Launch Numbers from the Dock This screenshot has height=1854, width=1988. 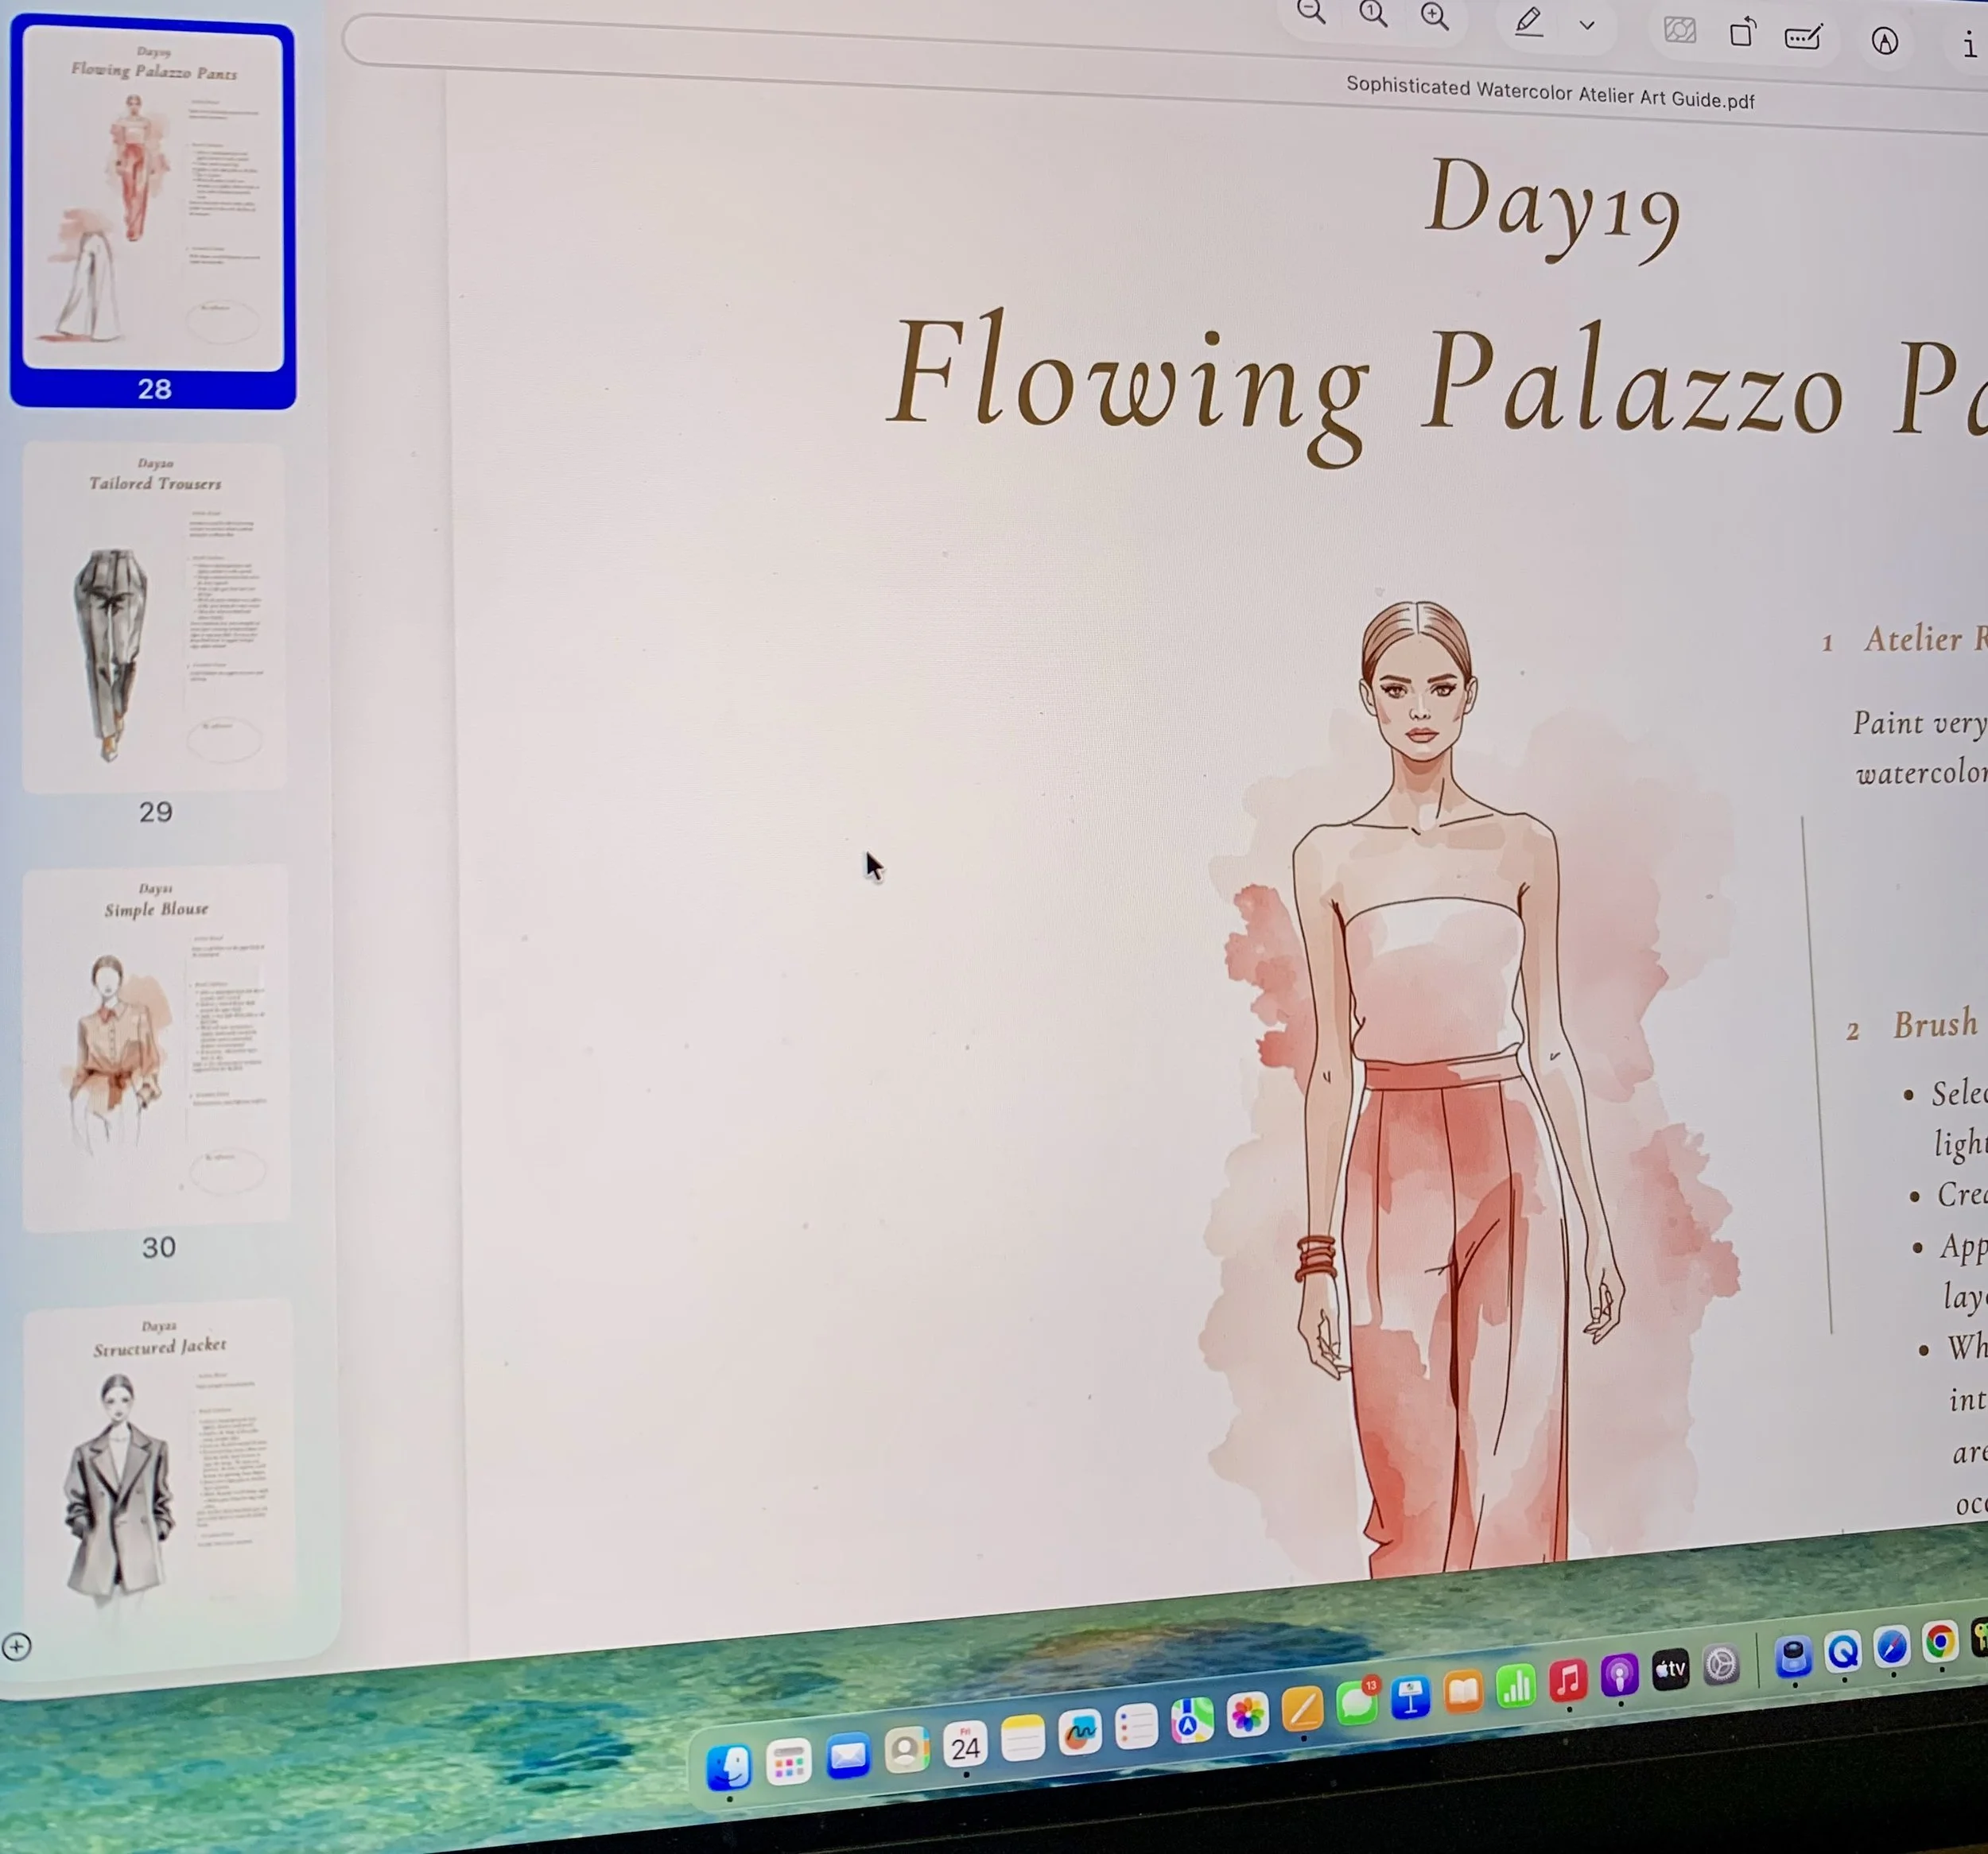tap(1516, 1687)
